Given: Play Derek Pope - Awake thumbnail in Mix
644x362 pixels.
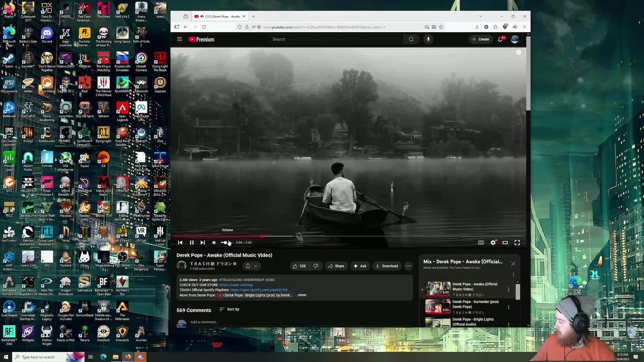Looking at the screenshot, I should [438, 289].
